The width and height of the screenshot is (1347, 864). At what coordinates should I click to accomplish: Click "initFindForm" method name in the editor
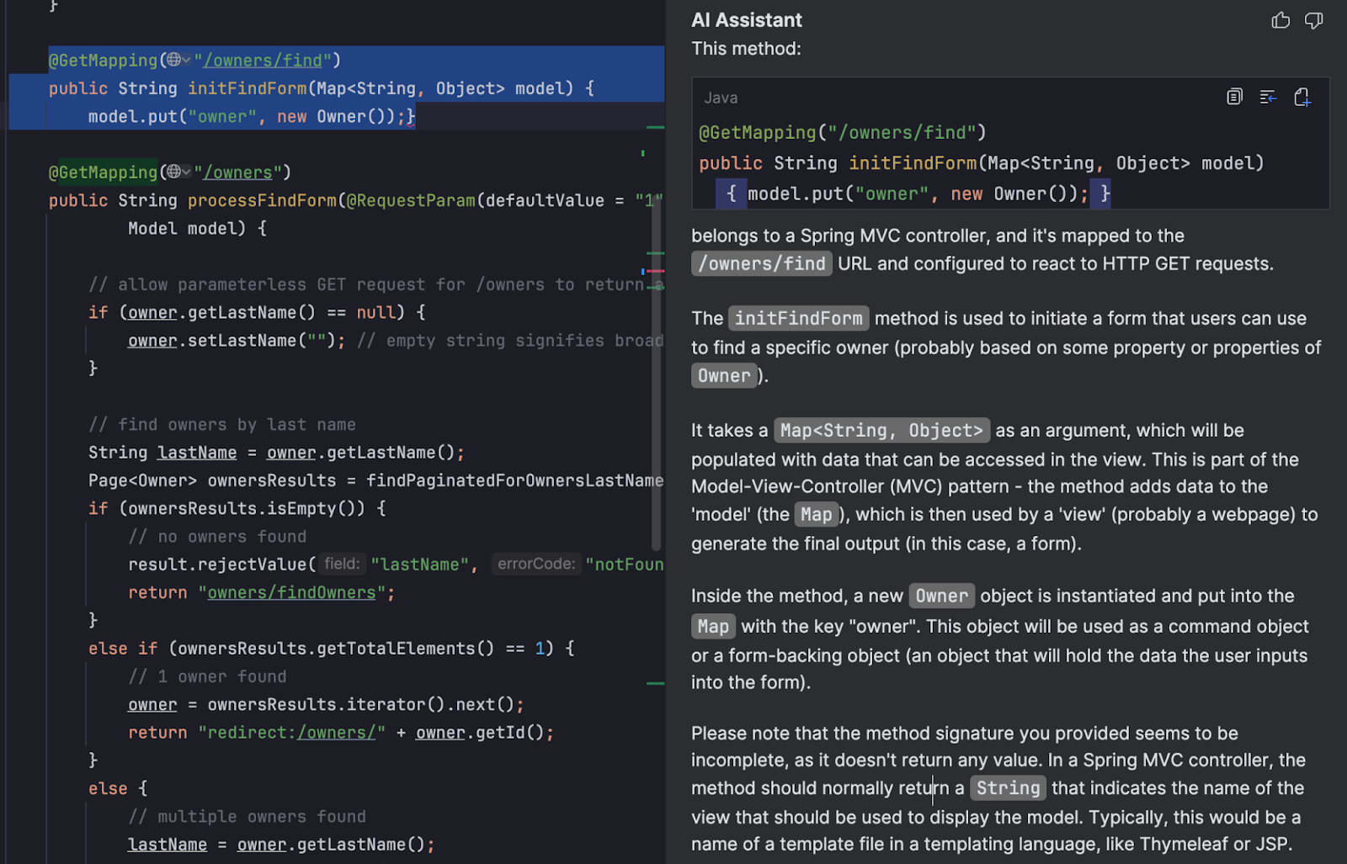coord(248,88)
